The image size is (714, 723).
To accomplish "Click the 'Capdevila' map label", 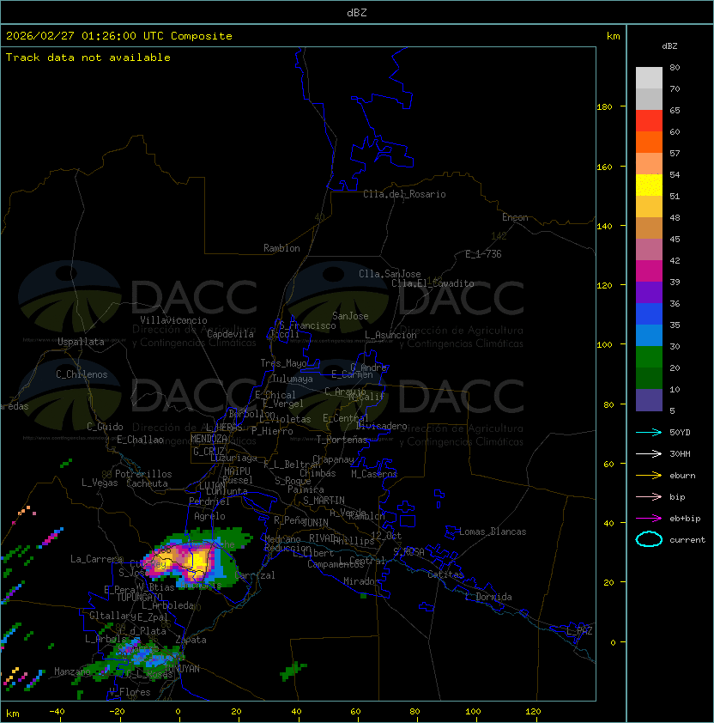I will (230, 334).
